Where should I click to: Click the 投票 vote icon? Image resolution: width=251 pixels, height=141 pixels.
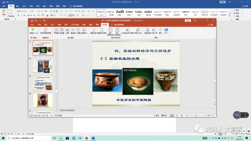pos(67,30)
